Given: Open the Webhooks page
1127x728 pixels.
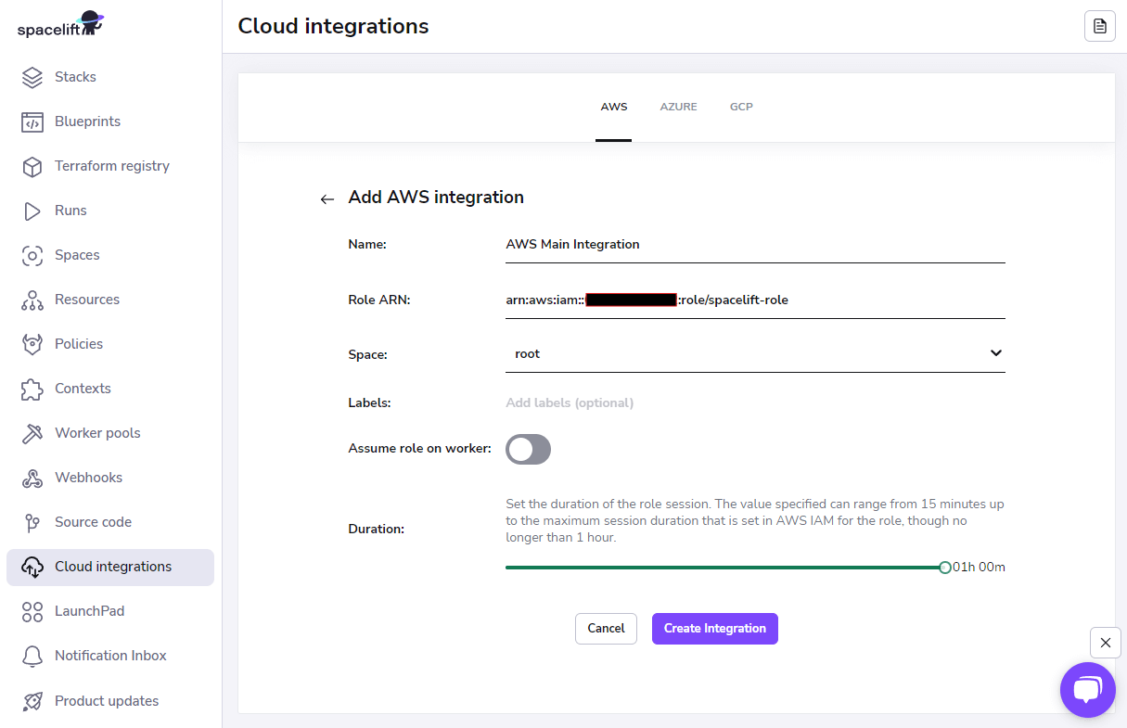Looking at the screenshot, I should [x=87, y=477].
